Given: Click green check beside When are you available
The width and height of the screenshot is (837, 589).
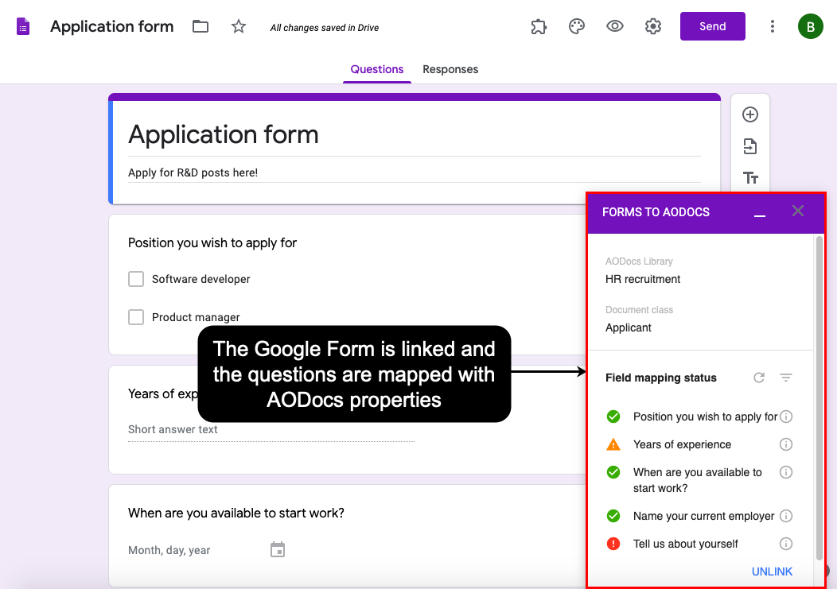Looking at the screenshot, I should (613, 472).
